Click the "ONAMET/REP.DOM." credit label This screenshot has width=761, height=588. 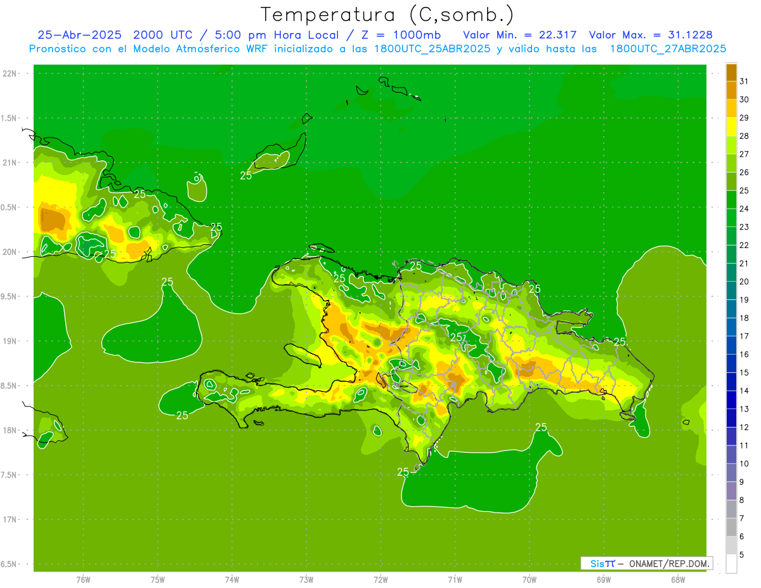(x=669, y=563)
